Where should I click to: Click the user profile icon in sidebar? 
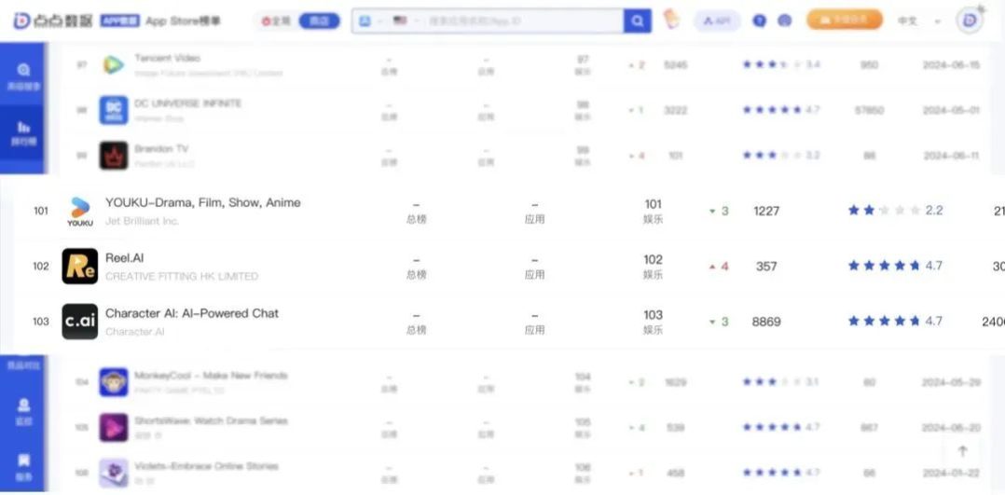coord(23,407)
